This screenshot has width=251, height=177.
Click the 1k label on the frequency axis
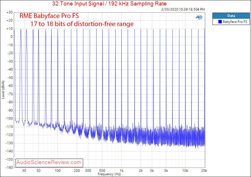tap(122, 171)
